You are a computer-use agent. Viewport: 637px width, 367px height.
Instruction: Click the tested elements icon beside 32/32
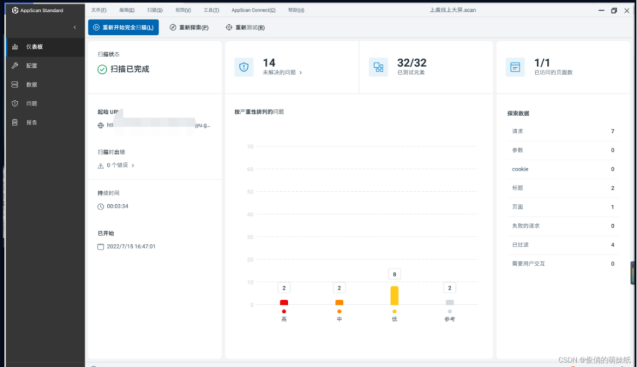[378, 67]
